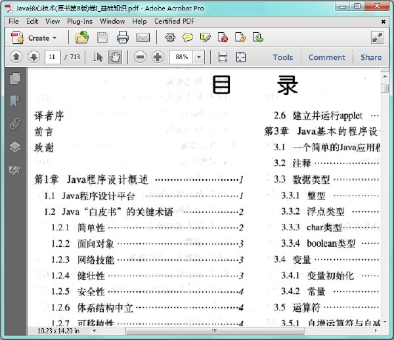Open the Tools pane
The height and width of the screenshot is (340, 394).
pos(283,58)
